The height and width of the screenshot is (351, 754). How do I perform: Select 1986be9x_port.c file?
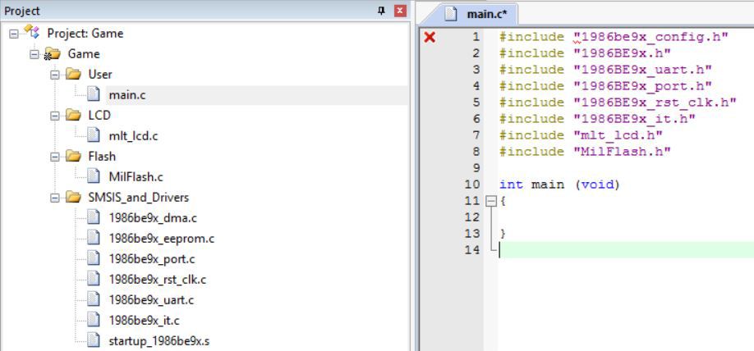tap(152, 259)
